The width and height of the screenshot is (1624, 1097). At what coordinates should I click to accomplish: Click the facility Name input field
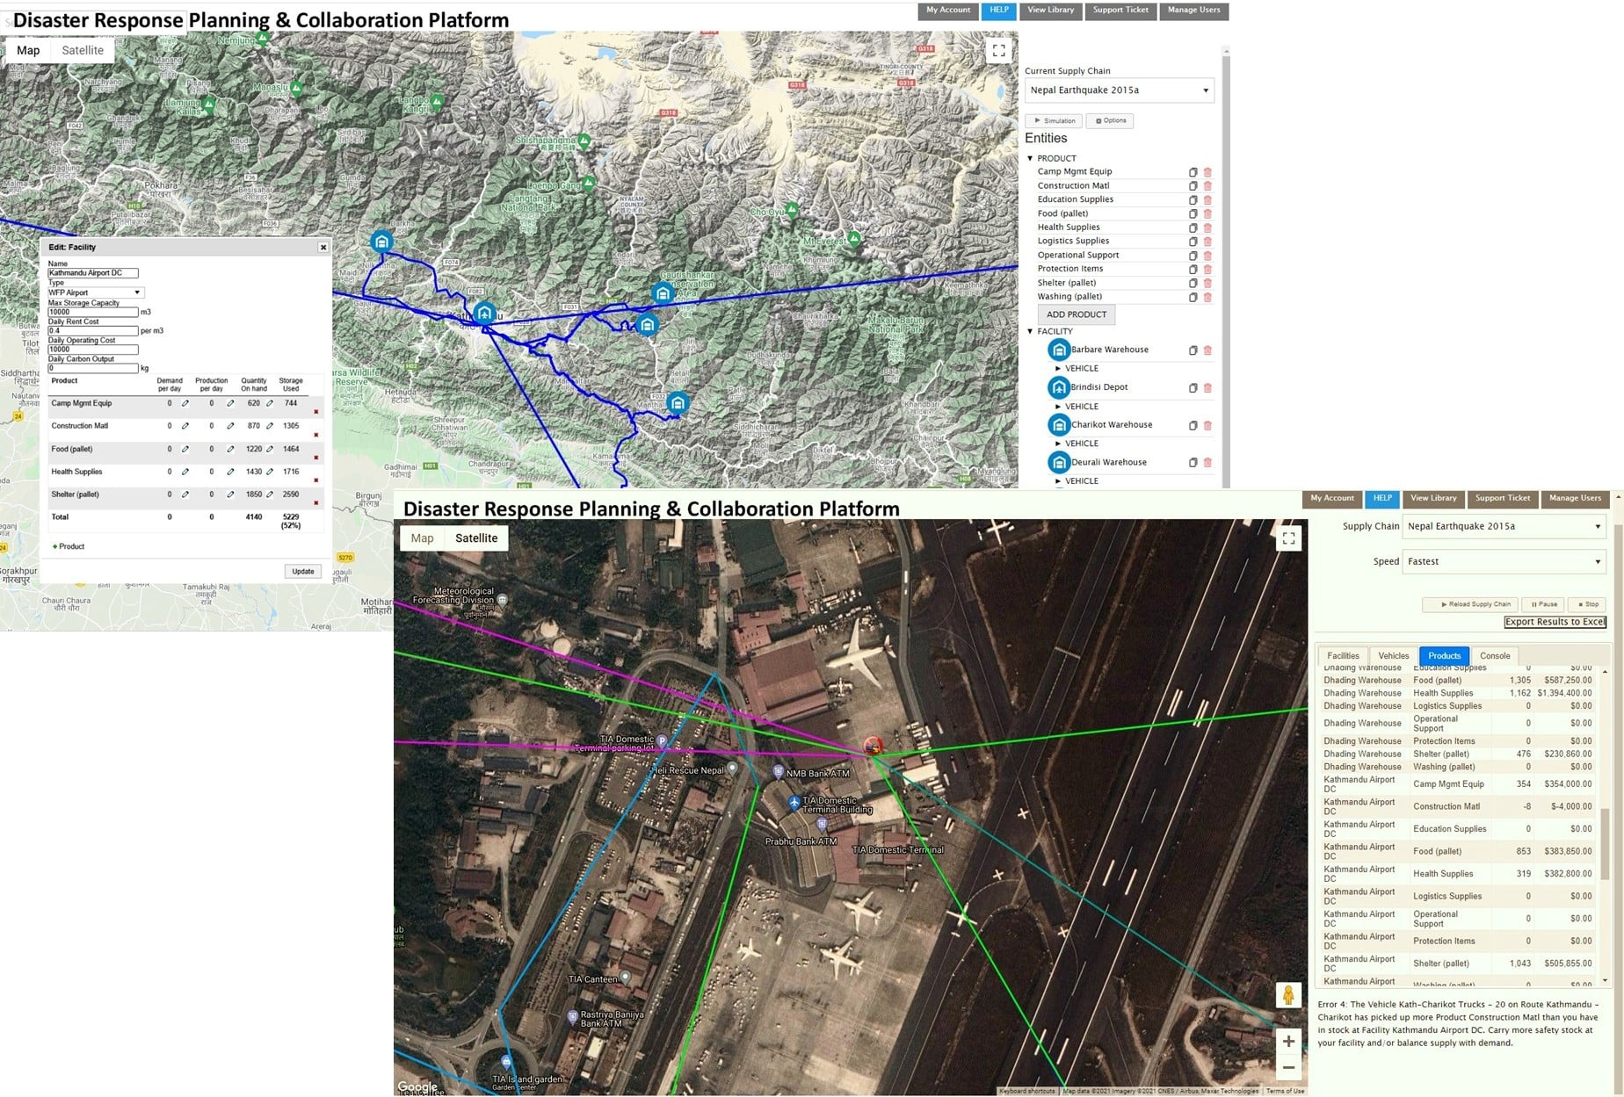(92, 273)
